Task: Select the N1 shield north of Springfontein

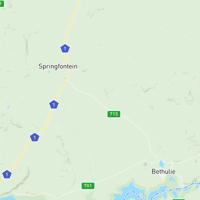Action: click(65, 49)
